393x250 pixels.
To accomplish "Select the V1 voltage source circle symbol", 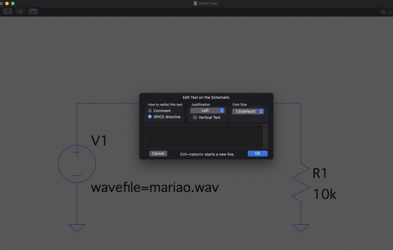I will pos(77,164).
